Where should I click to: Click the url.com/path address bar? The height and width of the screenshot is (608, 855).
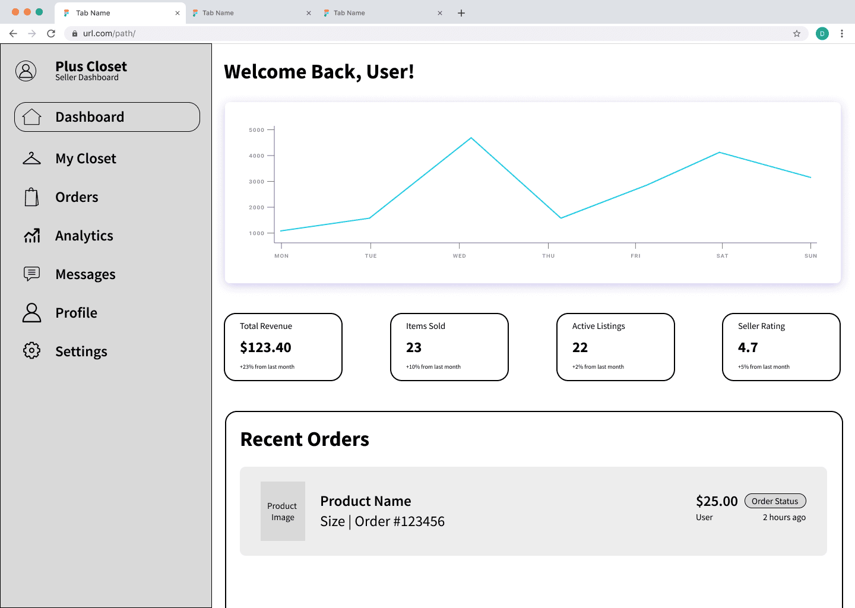pyautogui.click(x=436, y=34)
